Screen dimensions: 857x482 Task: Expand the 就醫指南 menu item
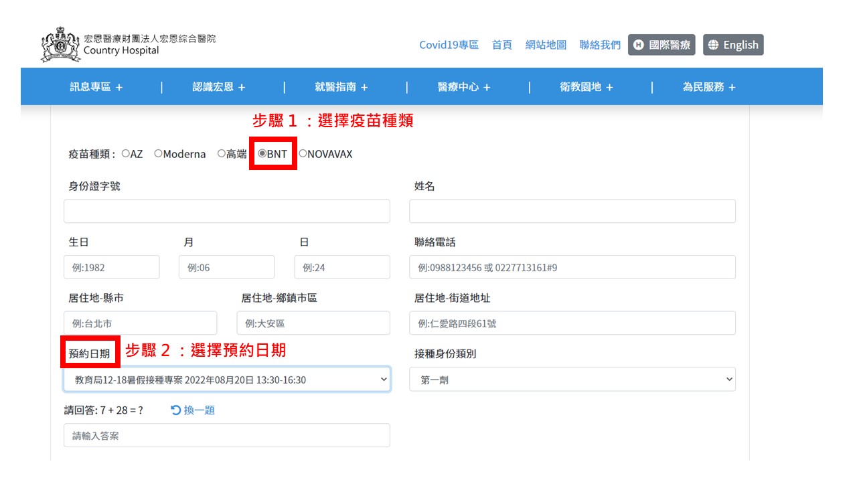[x=341, y=87]
